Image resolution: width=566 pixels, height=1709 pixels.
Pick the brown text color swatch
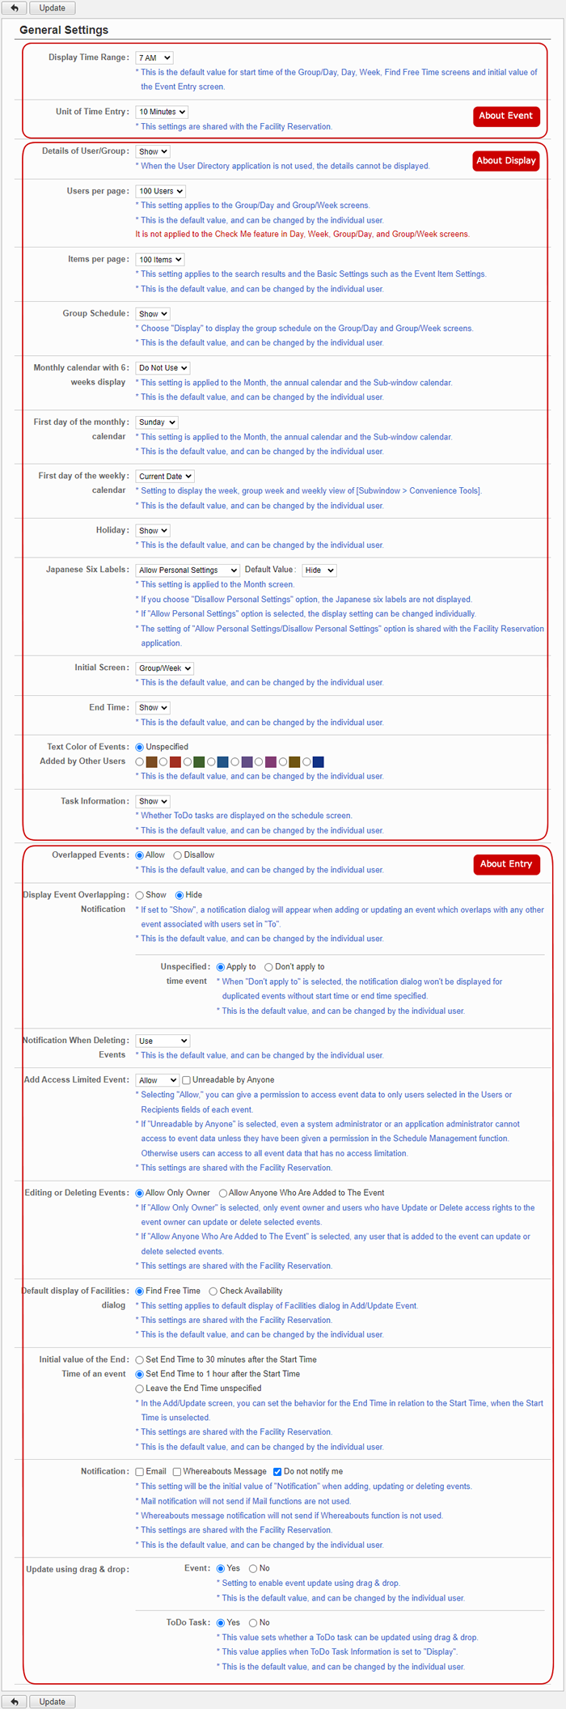pyautogui.click(x=151, y=762)
